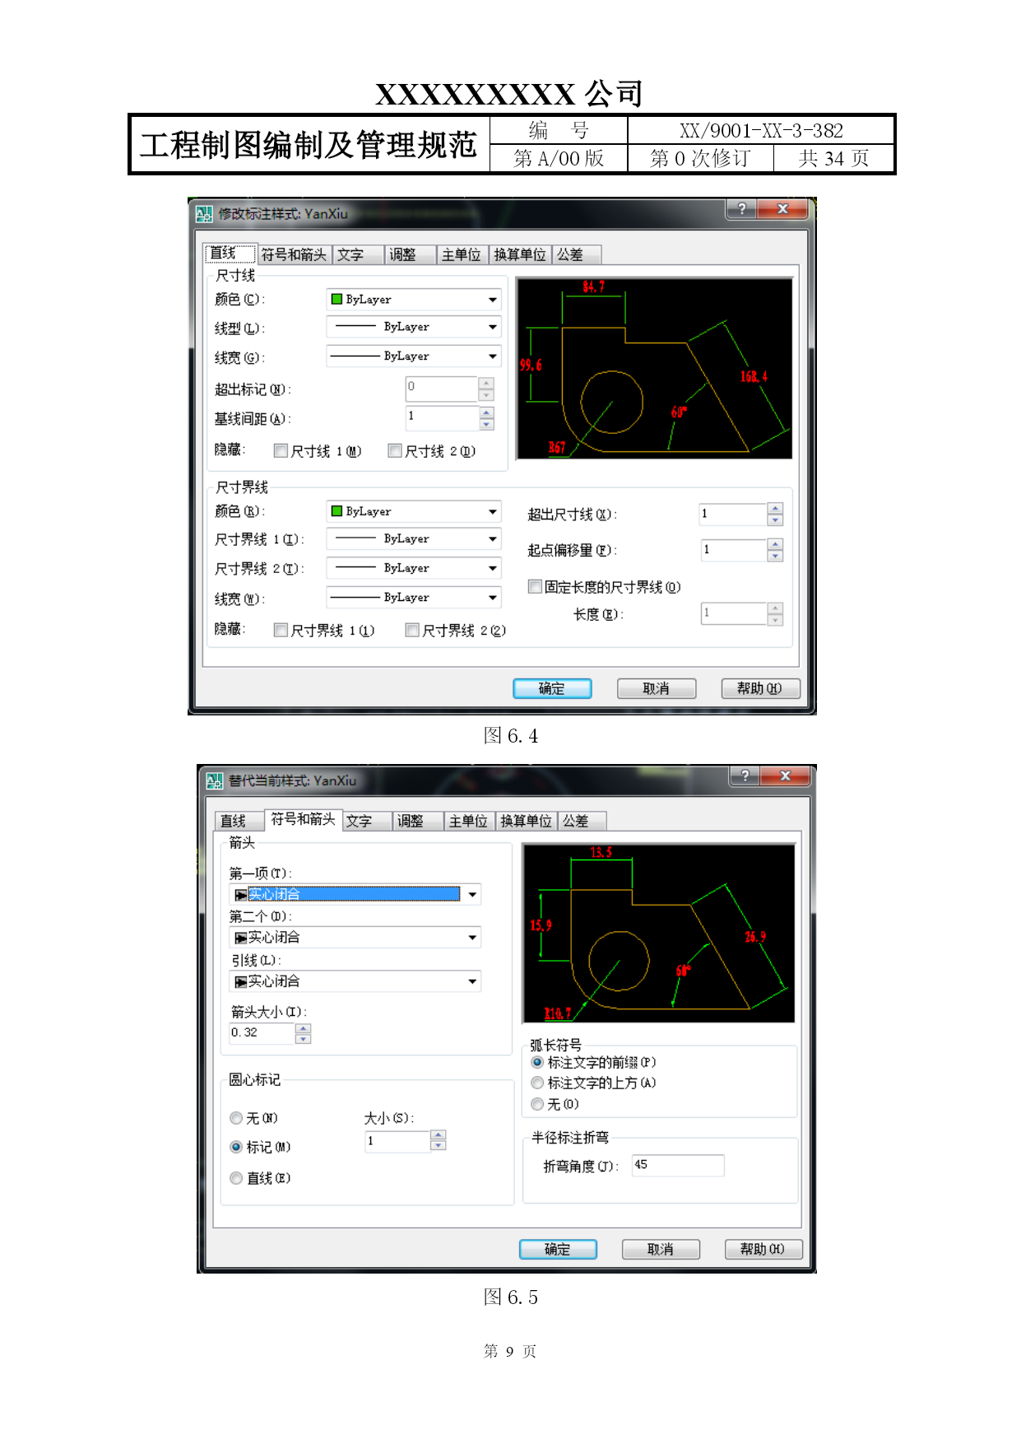Open the 尺寸界线 1 linetype dropdown
This screenshot has width=1021, height=1444.
[x=414, y=539]
